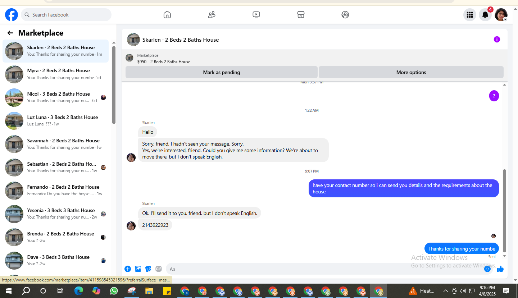The image size is (518, 298).
Task: Select Brenda 2 Beds 2 Baths House chat
Action: (56, 237)
